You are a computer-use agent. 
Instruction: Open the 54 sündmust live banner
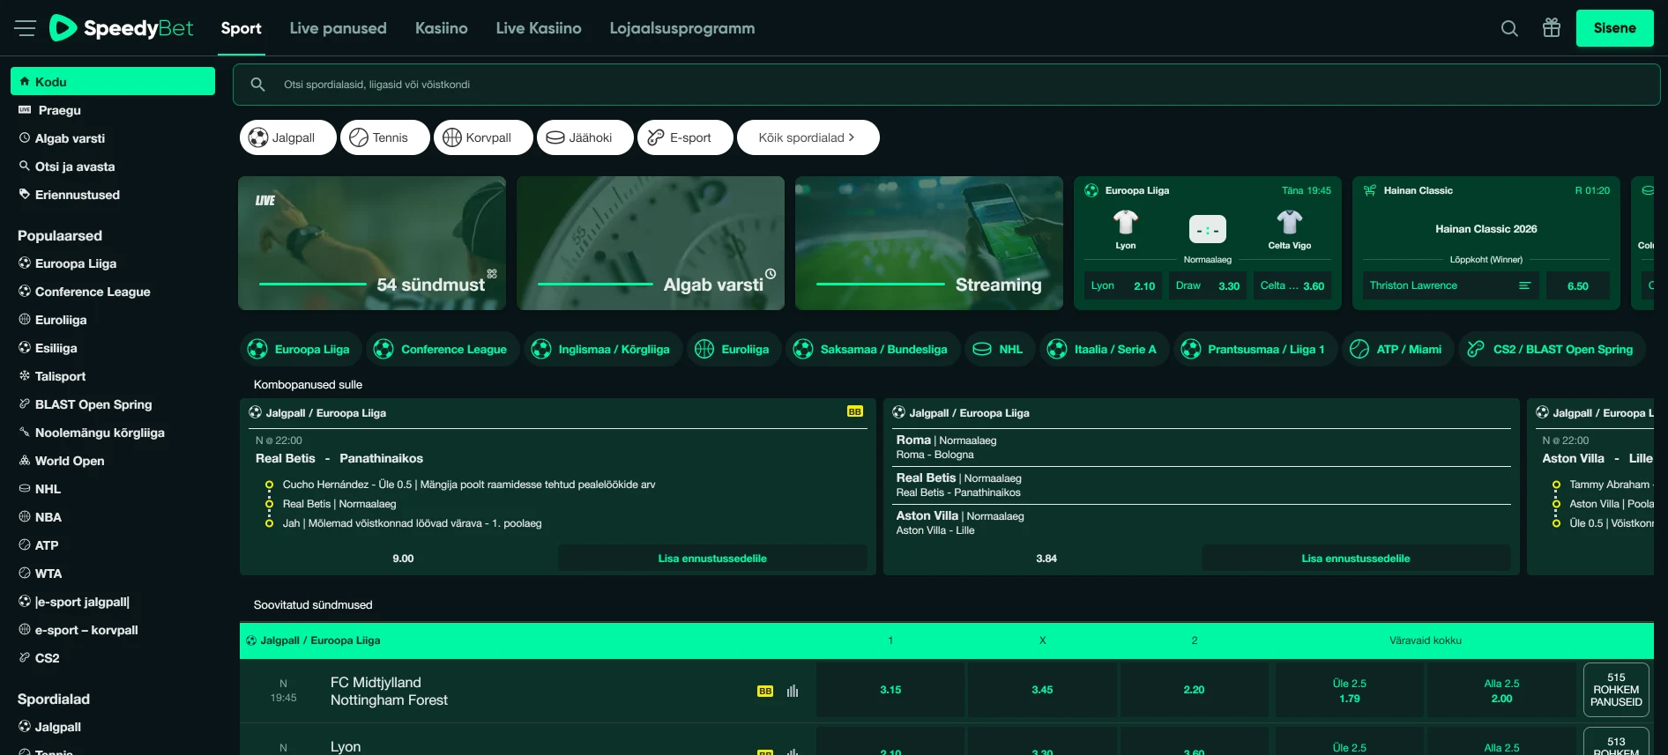click(x=372, y=243)
